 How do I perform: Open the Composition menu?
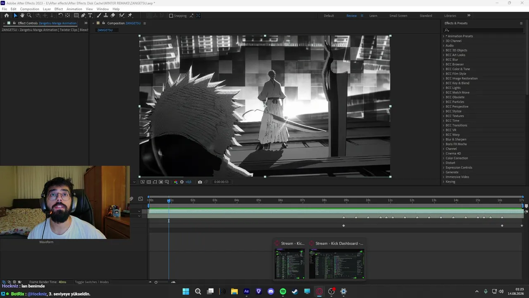(x=29, y=9)
